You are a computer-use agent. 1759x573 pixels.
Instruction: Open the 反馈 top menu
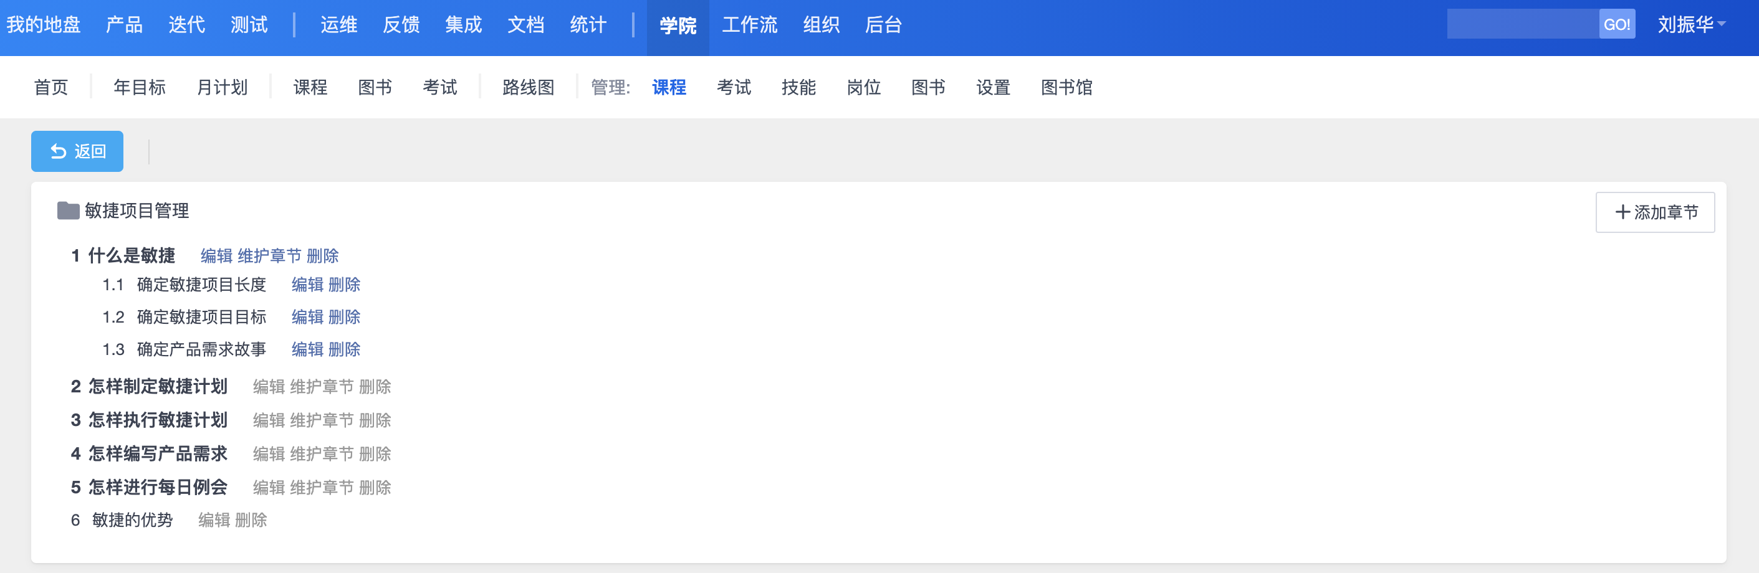[x=401, y=26]
